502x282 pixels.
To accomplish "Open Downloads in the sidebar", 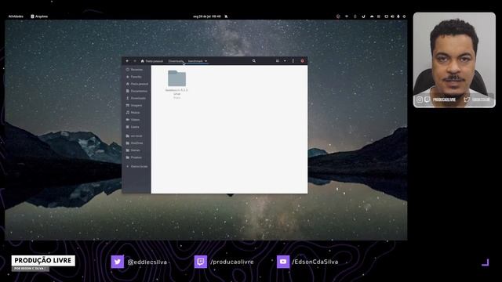I will coord(136,98).
